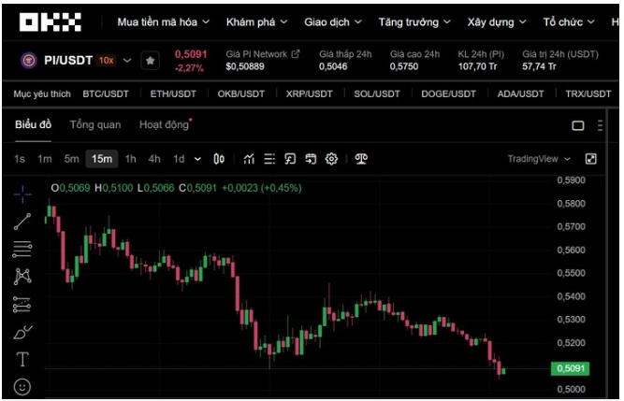The image size is (624, 401).
Task: Open Giá Pi Network external link
Action: [x=296, y=54]
